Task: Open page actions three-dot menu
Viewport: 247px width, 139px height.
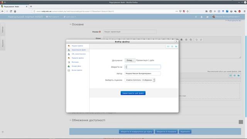Action: point(177,11)
